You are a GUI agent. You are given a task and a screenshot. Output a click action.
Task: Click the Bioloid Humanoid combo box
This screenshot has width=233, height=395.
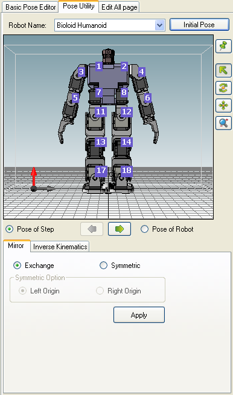[110, 25]
